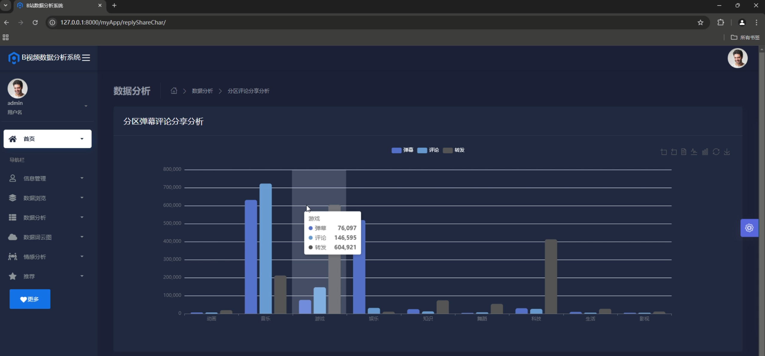Expand admin user profile dropdown arrow
765x356 pixels.
[x=86, y=106]
